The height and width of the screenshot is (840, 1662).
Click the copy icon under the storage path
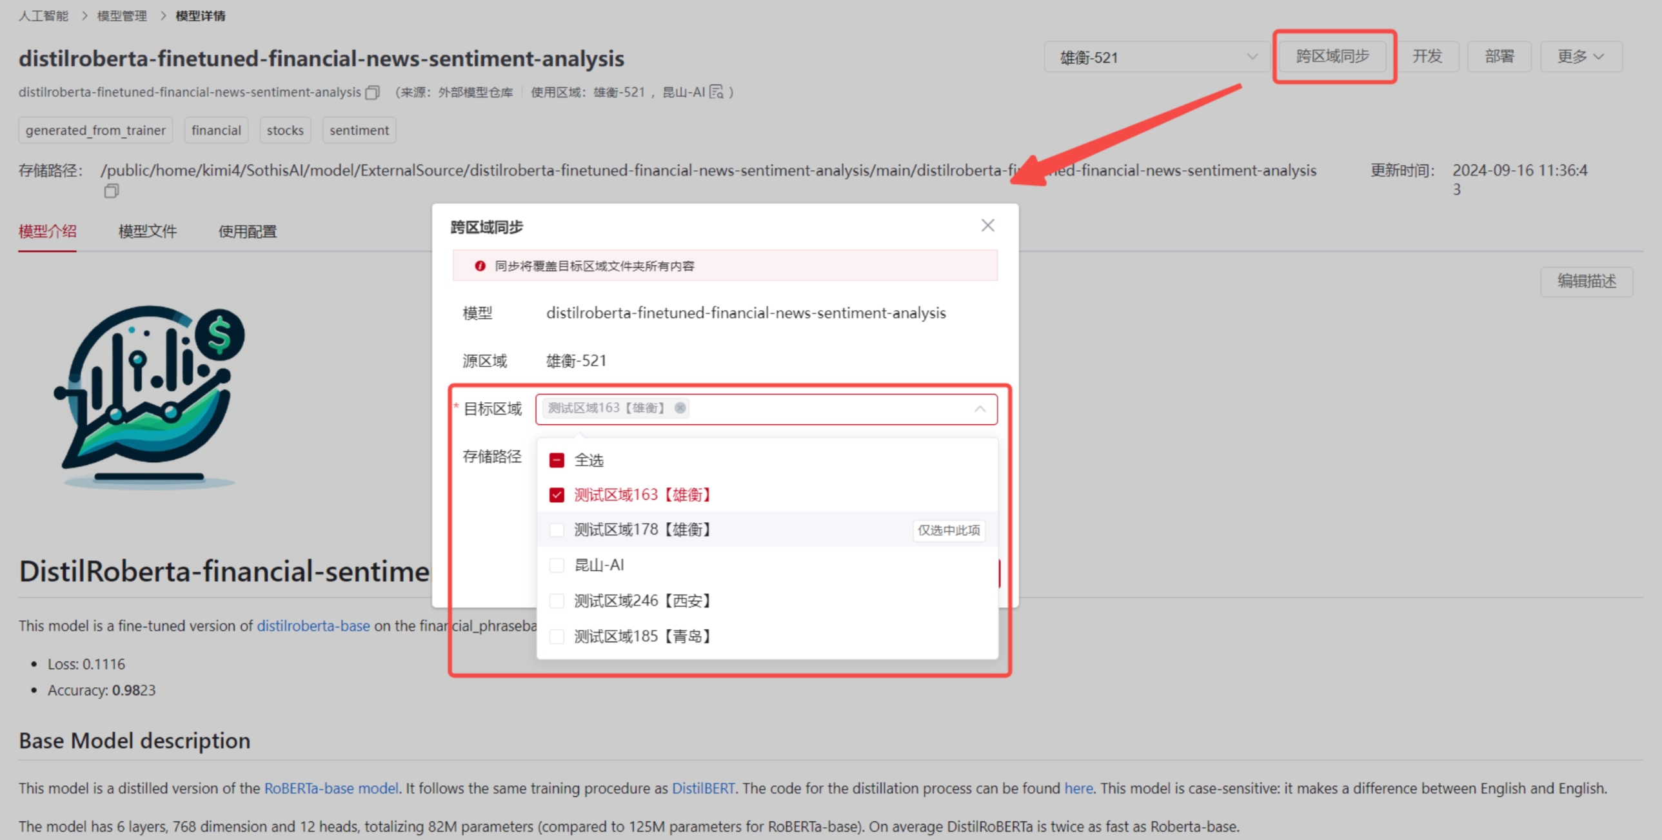[x=111, y=191]
